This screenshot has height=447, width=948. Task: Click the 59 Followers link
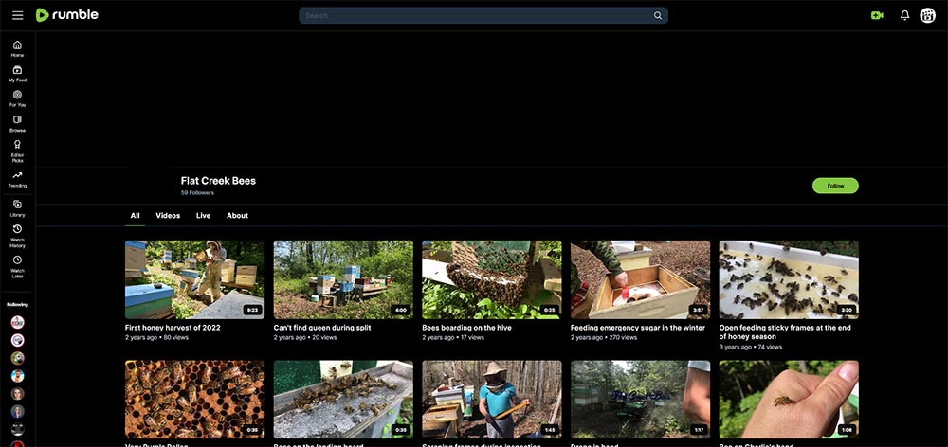[x=197, y=192]
